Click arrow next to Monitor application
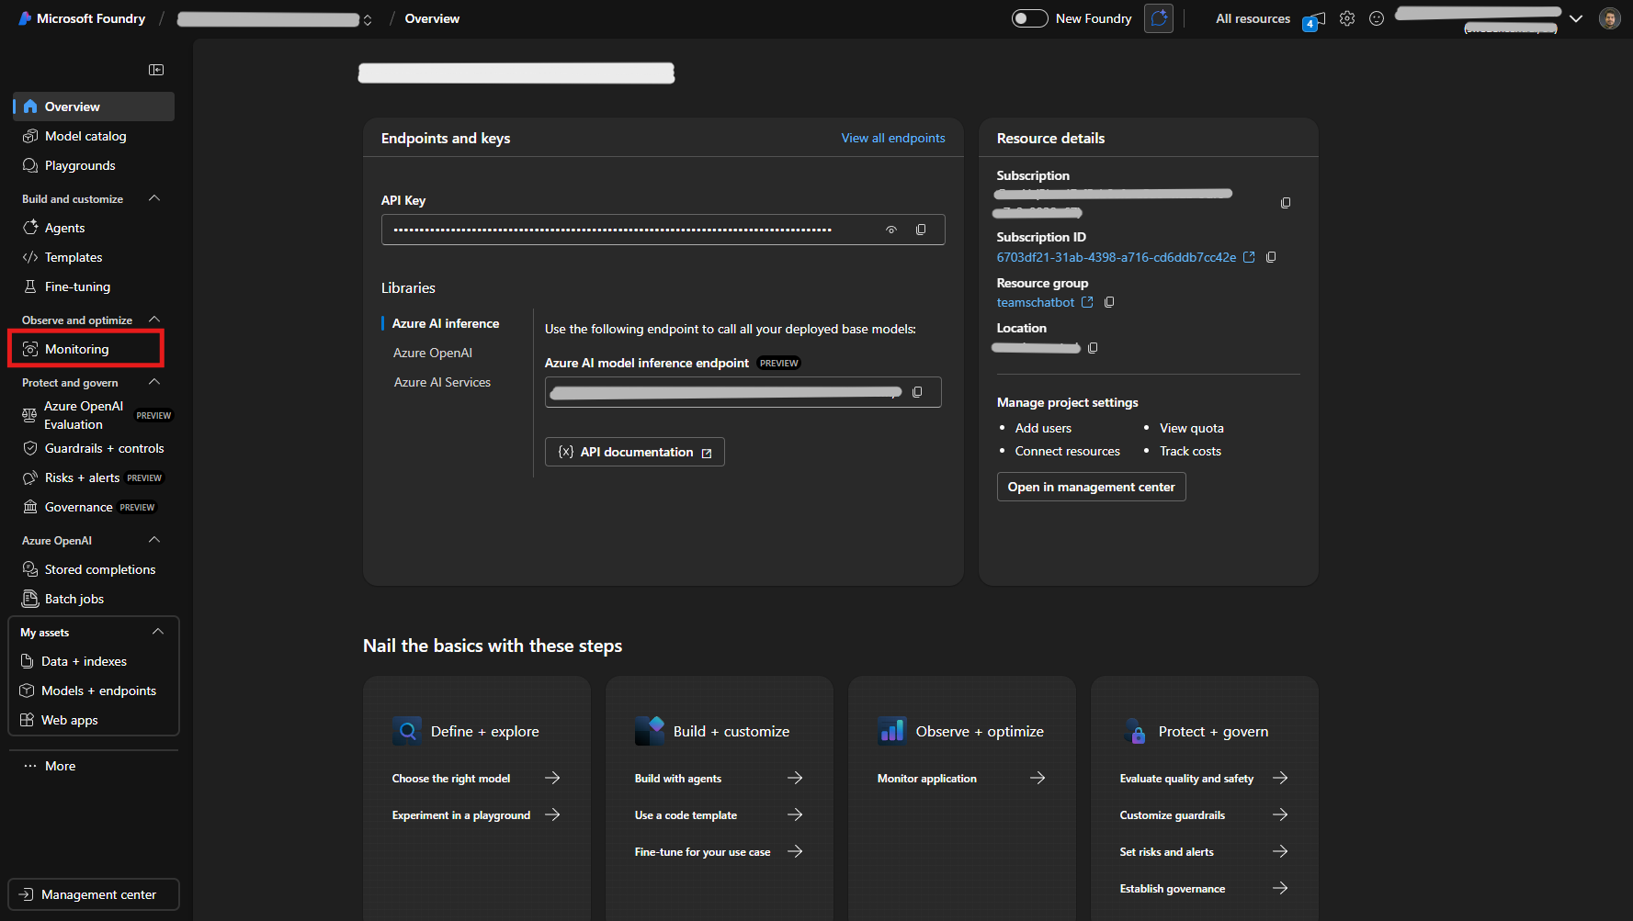 point(1038,778)
